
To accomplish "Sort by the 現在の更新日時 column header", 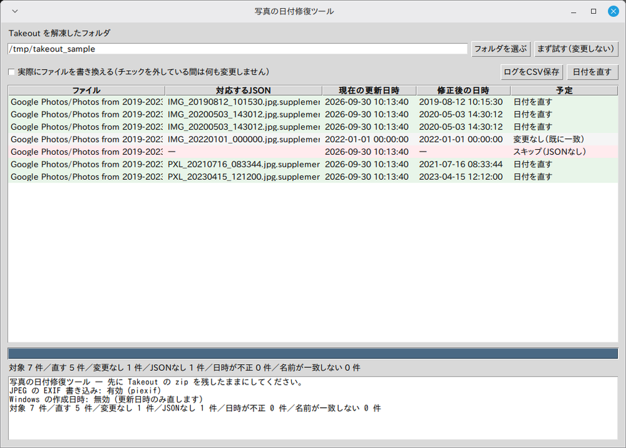I will click(x=369, y=90).
